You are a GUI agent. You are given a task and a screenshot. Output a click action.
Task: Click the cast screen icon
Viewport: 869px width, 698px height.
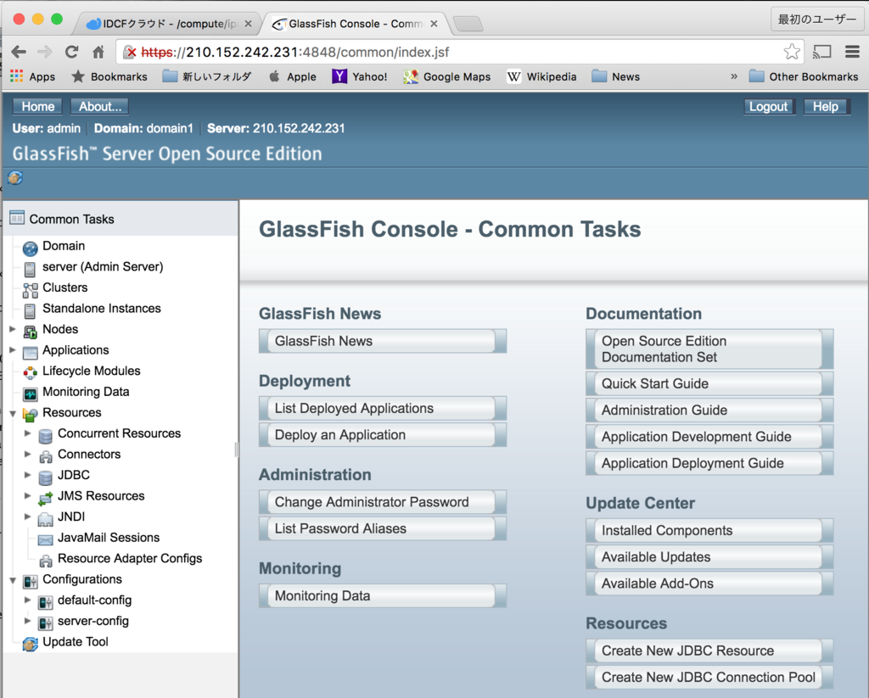pos(821,52)
